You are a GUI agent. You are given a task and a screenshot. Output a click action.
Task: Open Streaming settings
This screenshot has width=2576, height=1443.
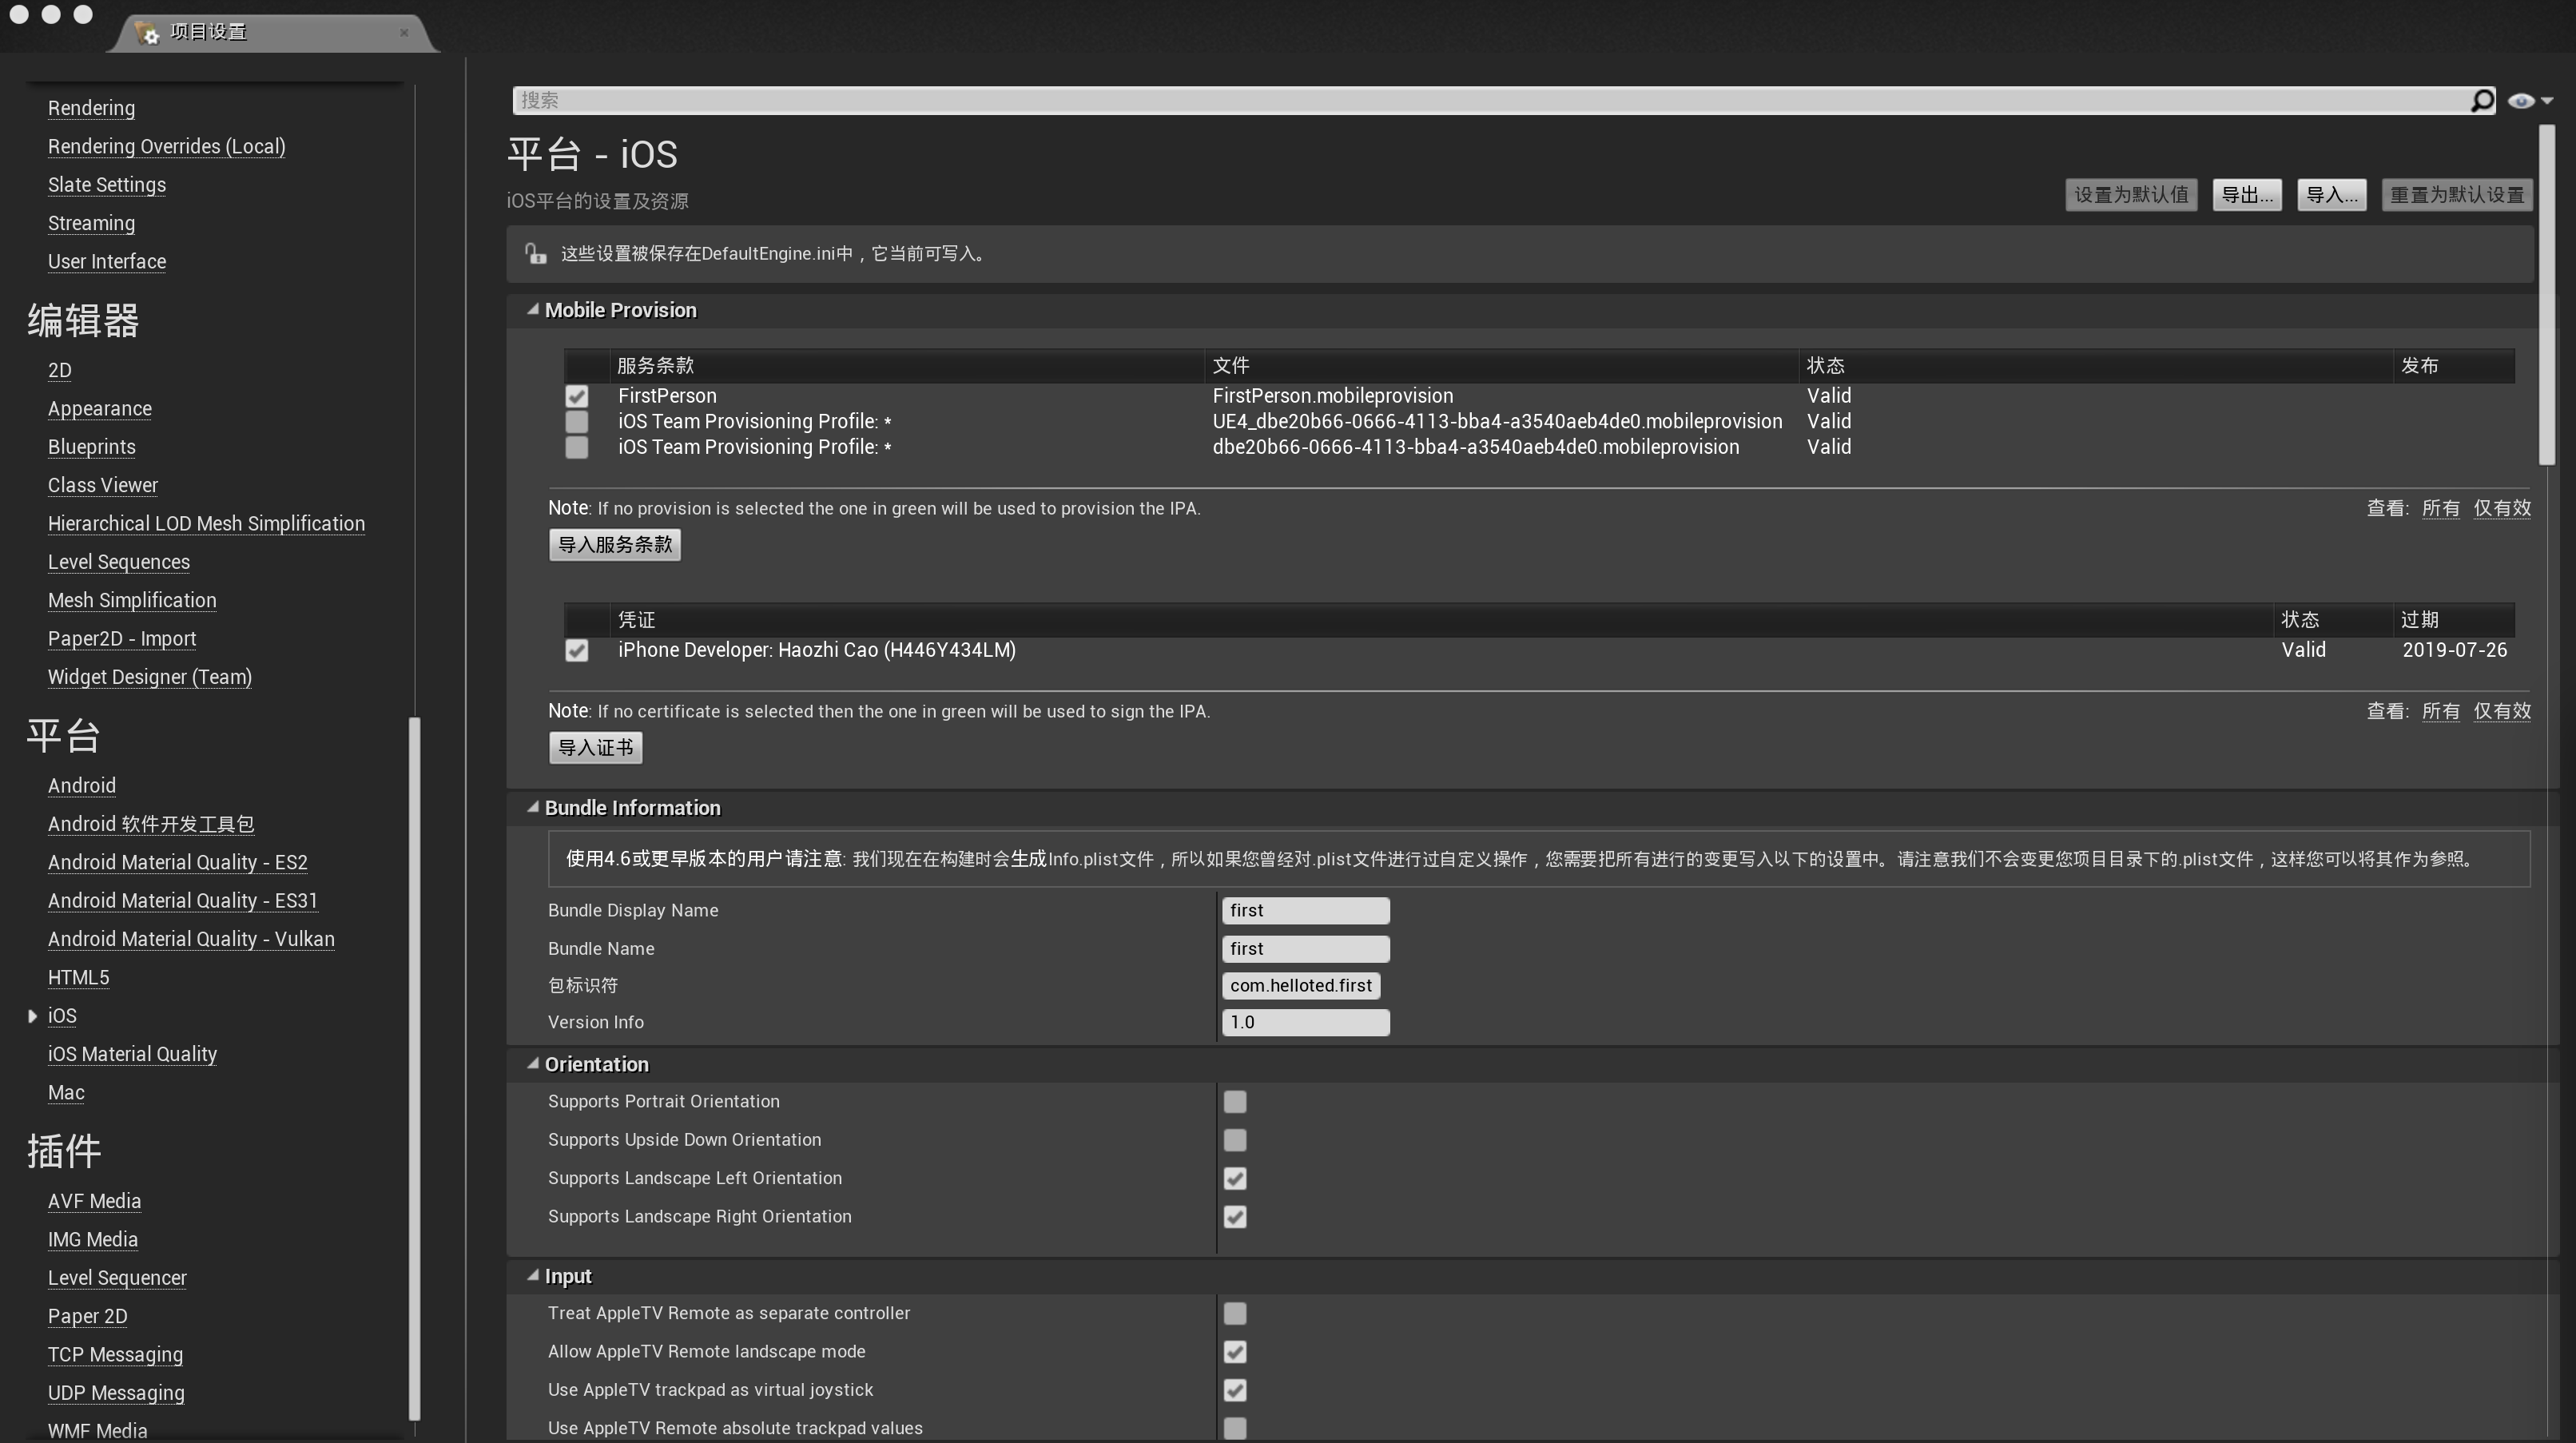point(91,223)
